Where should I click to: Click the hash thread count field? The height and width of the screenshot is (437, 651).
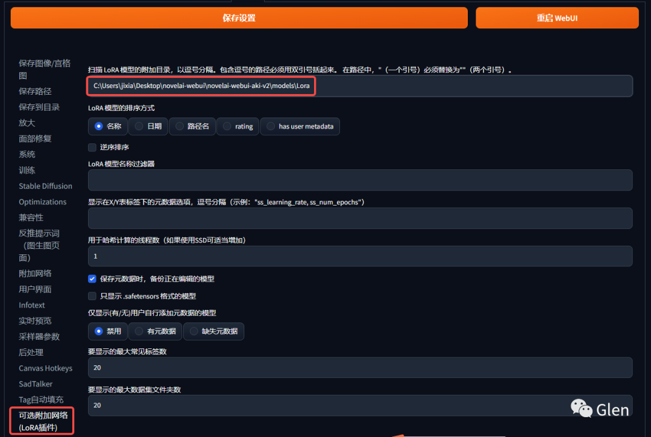pyautogui.click(x=360, y=256)
